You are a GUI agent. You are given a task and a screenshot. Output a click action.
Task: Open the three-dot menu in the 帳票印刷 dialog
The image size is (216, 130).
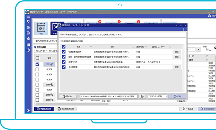coord(183,29)
